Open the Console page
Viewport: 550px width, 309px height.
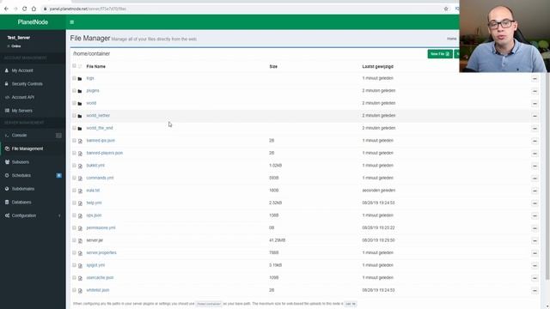click(x=33, y=136)
